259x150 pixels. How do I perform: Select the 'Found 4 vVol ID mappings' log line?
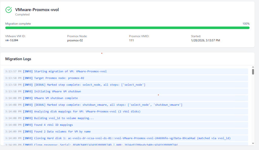[x=53, y=125]
